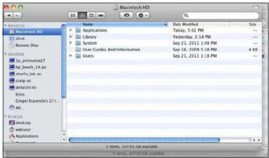Switch to column view
This screenshot has width=269, height=158.
click(92, 15)
